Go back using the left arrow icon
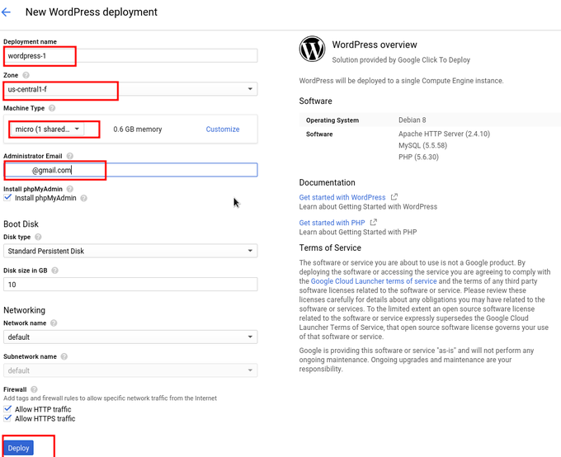This screenshot has height=457, width=561. click(x=6, y=12)
